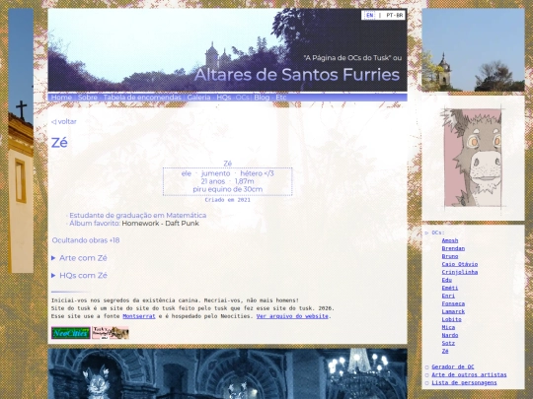Click the Homework - Daft Punk text
The image size is (533, 399).
(160, 224)
